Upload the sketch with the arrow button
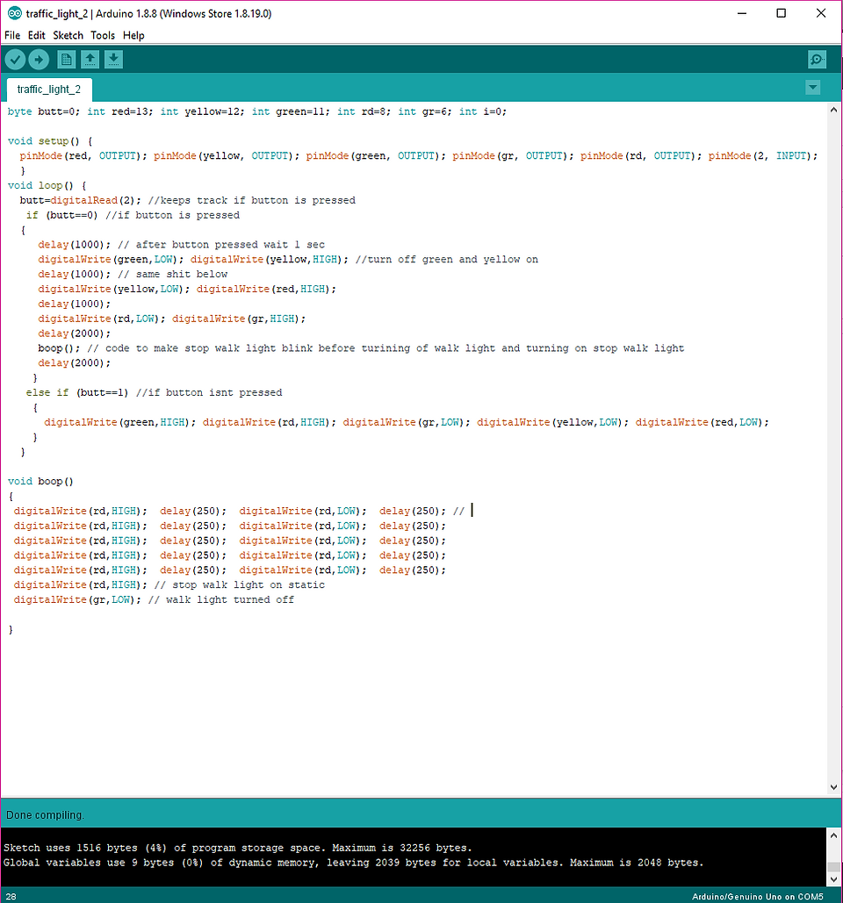 (39, 60)
